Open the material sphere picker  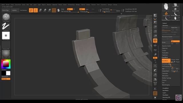(x=6, y=54)
